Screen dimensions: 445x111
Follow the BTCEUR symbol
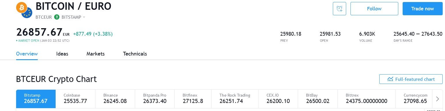point(374,9)
